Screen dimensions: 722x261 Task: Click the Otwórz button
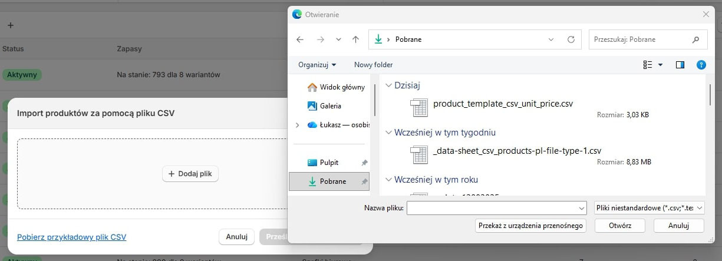620,226
